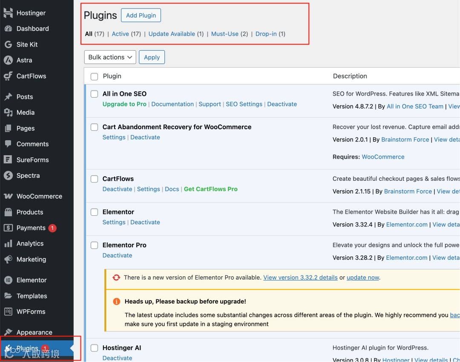460x362 pixels.
Task: Click the Add Plugin button
Action: 141,15
